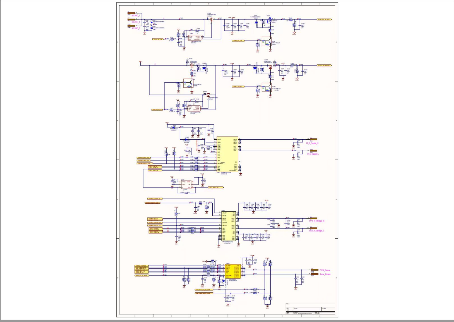Click the Thermal_Pad pin on squib driver IC
The image size is (454, 322).
[232, 171]
